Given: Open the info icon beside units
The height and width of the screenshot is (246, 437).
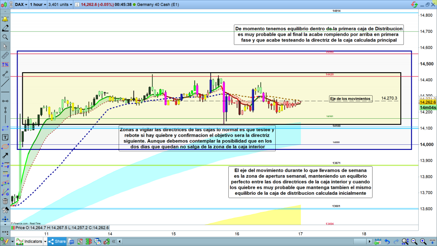Looking at the screenshot, I should click(76, 5).
